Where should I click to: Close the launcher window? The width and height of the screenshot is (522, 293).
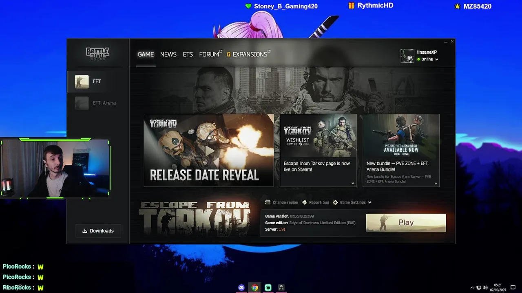point(452,42)
